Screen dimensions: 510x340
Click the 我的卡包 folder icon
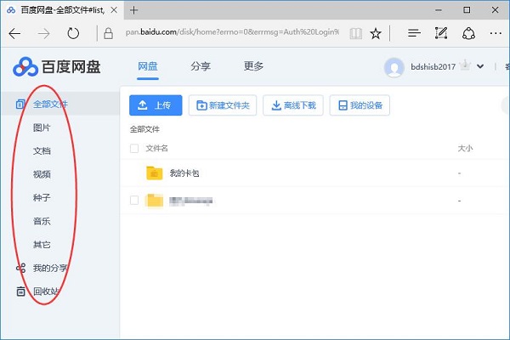(154, 173)
